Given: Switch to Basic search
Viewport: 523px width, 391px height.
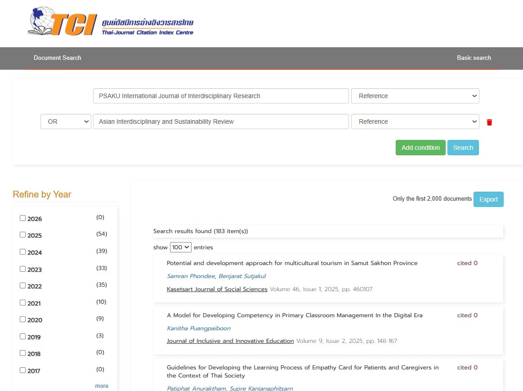Looking at the screenshot, I should (x=474, y=58).
